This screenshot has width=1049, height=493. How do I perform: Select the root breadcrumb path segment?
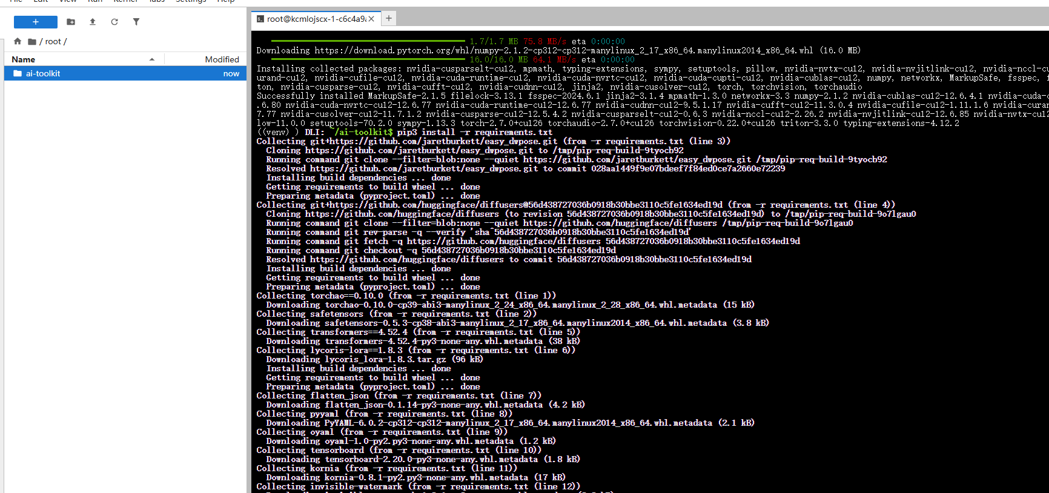coord(53,42)
